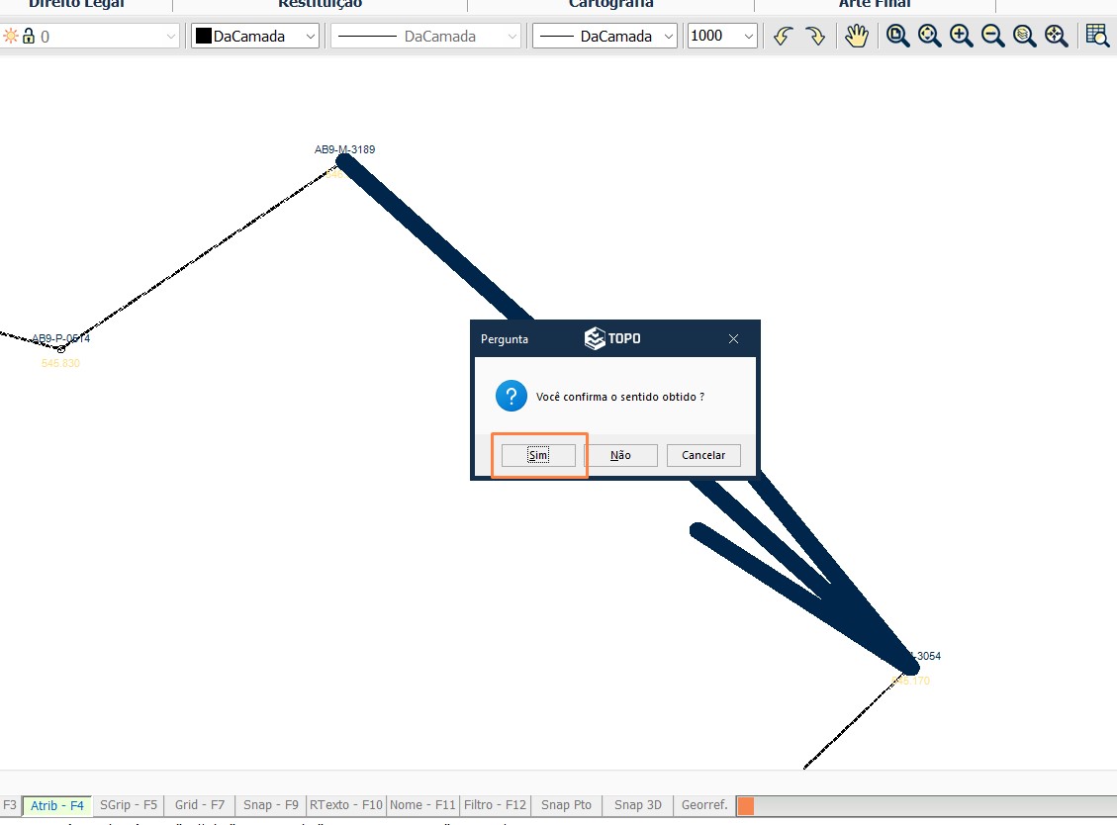Click the Redo arrow icon

point(813,36)
